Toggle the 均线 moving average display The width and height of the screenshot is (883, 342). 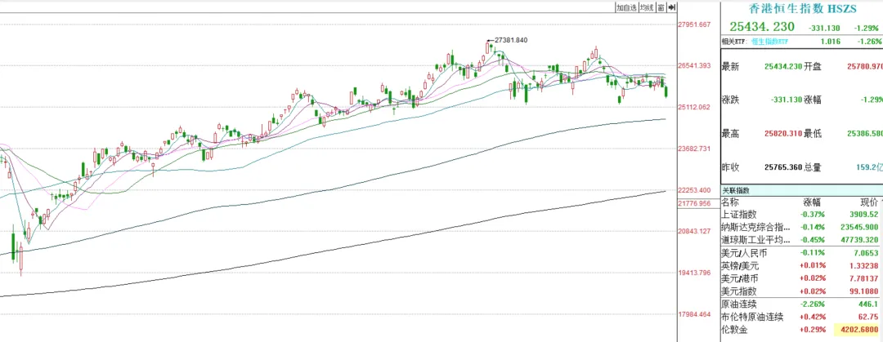[x=647, y=7]
